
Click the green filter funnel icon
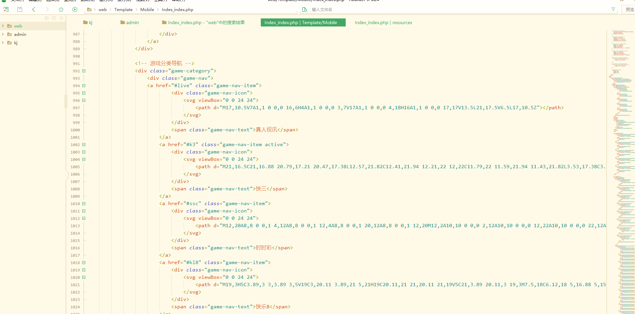(613, 9)
